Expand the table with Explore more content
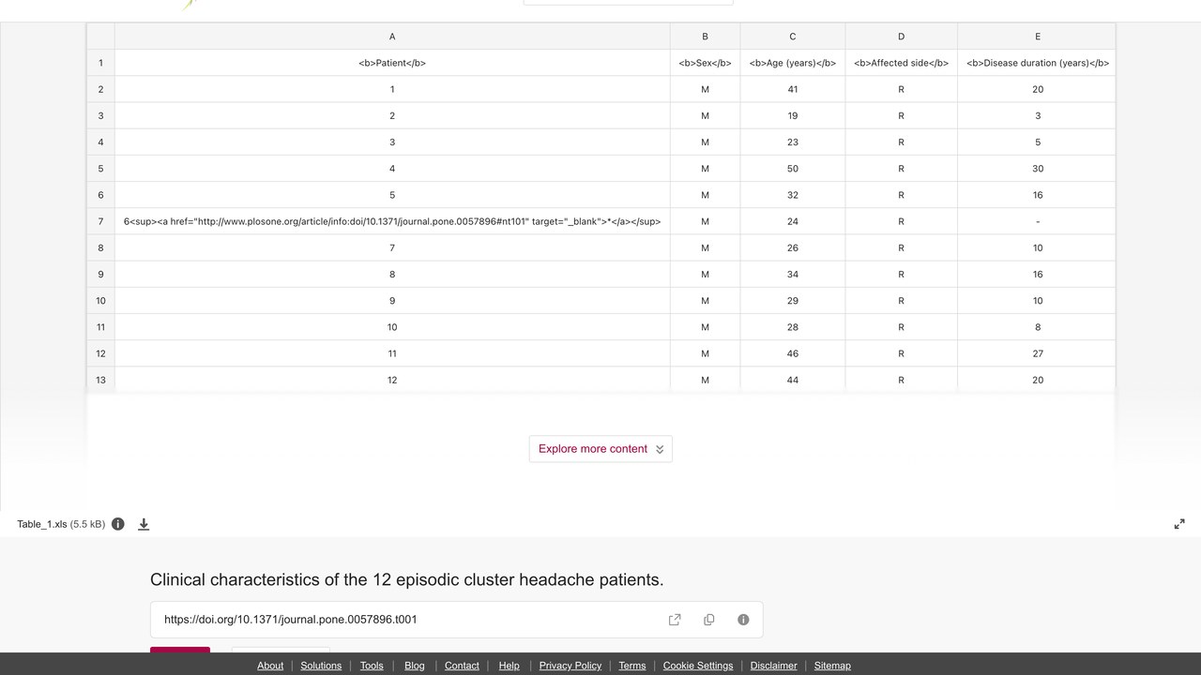This screenshot has width=1201, height=675. pos(600,449)
